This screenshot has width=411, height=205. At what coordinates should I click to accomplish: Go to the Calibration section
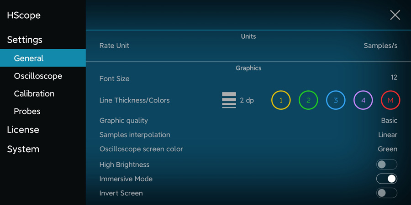click(34, 93)
